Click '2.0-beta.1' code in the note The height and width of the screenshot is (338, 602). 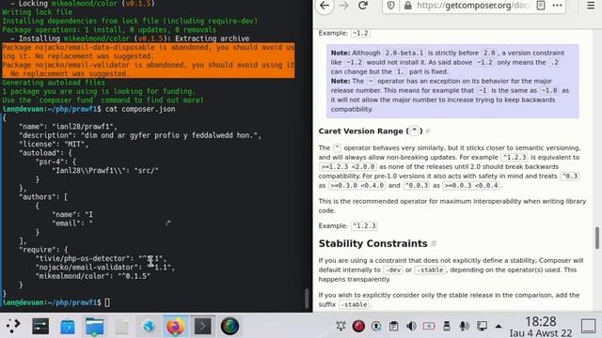tap(404, 53)
